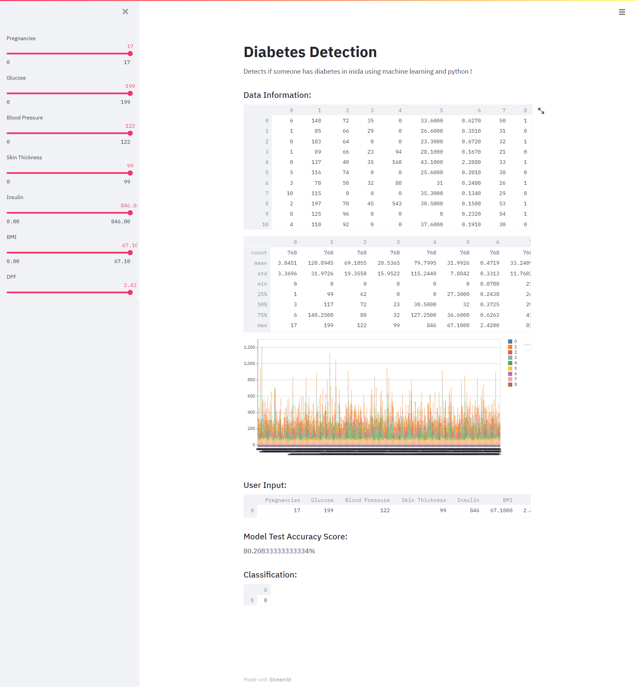Viewport: 637px width, 687px height.
Task: Click the cell value 2.2880 in data table
Action: [471, 162]
